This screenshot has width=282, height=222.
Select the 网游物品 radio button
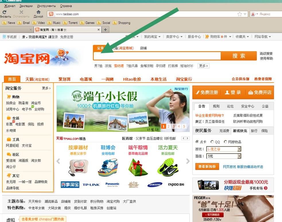coord(225,142)
